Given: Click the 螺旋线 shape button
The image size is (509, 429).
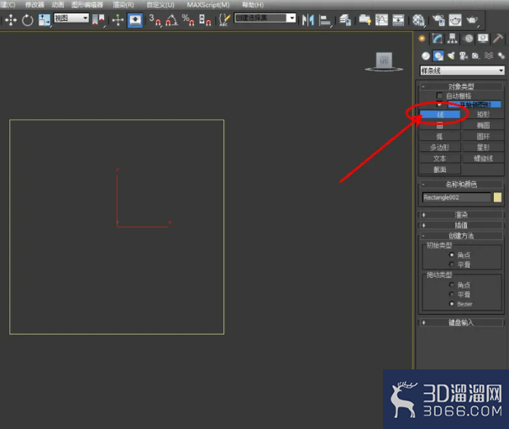Looking at the screenshot, I should click(483, 159).
